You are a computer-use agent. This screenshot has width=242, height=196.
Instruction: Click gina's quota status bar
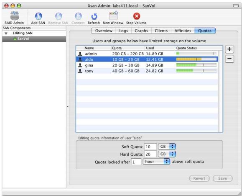(196, 65)
